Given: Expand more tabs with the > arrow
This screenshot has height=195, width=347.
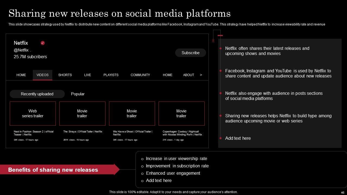Looking at the screenshot, I should tap(201, 75).
